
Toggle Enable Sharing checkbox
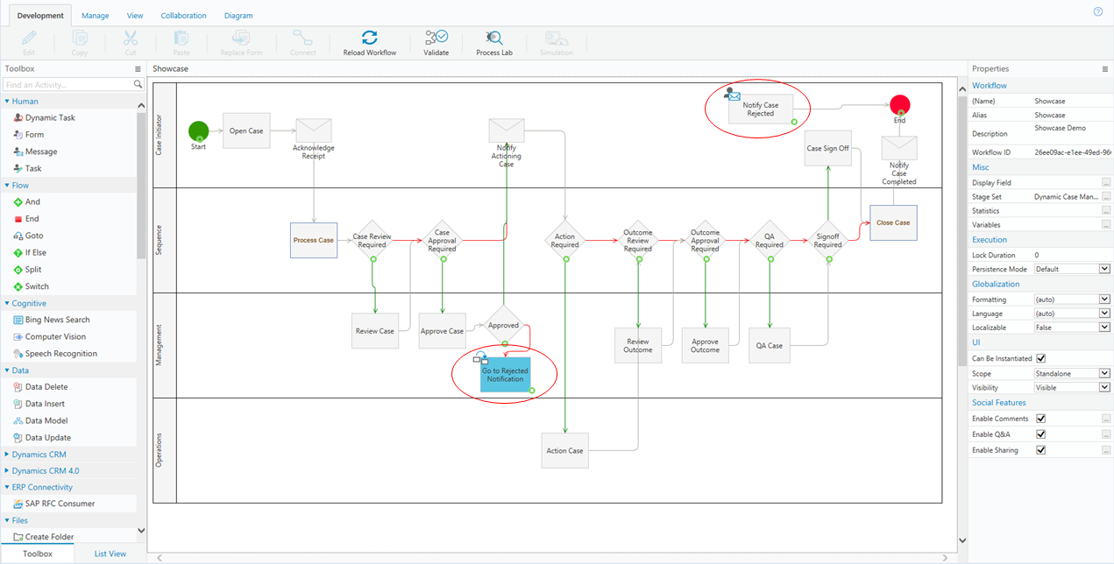point(1040,450)
